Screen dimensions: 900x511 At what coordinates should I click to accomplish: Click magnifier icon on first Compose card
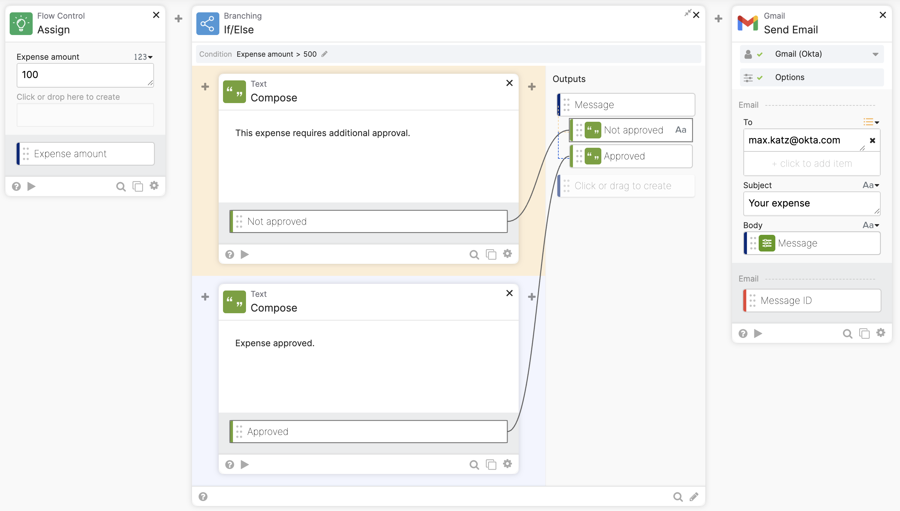pyautogui.click(x=474, y=254)
